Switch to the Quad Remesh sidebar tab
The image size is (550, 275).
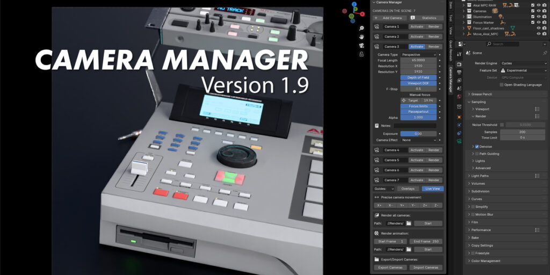451,50
